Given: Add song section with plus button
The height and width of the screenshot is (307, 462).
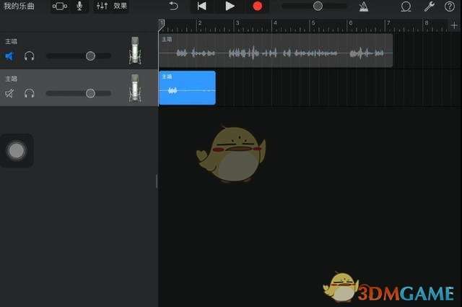Looking at the screenshot, I should pyautogui.click(x=454, y=25).
